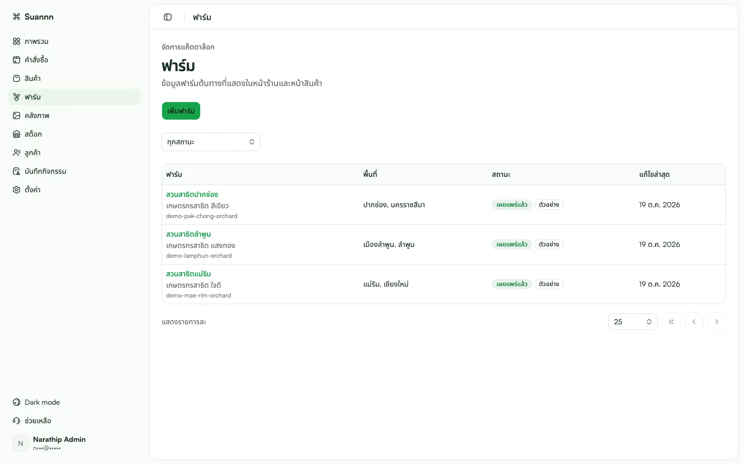Click the area text ปากช่อง, นครราชสีมา
Viewport: 743px width, 464px height.
pyautogui.click(x=394, y=205)
